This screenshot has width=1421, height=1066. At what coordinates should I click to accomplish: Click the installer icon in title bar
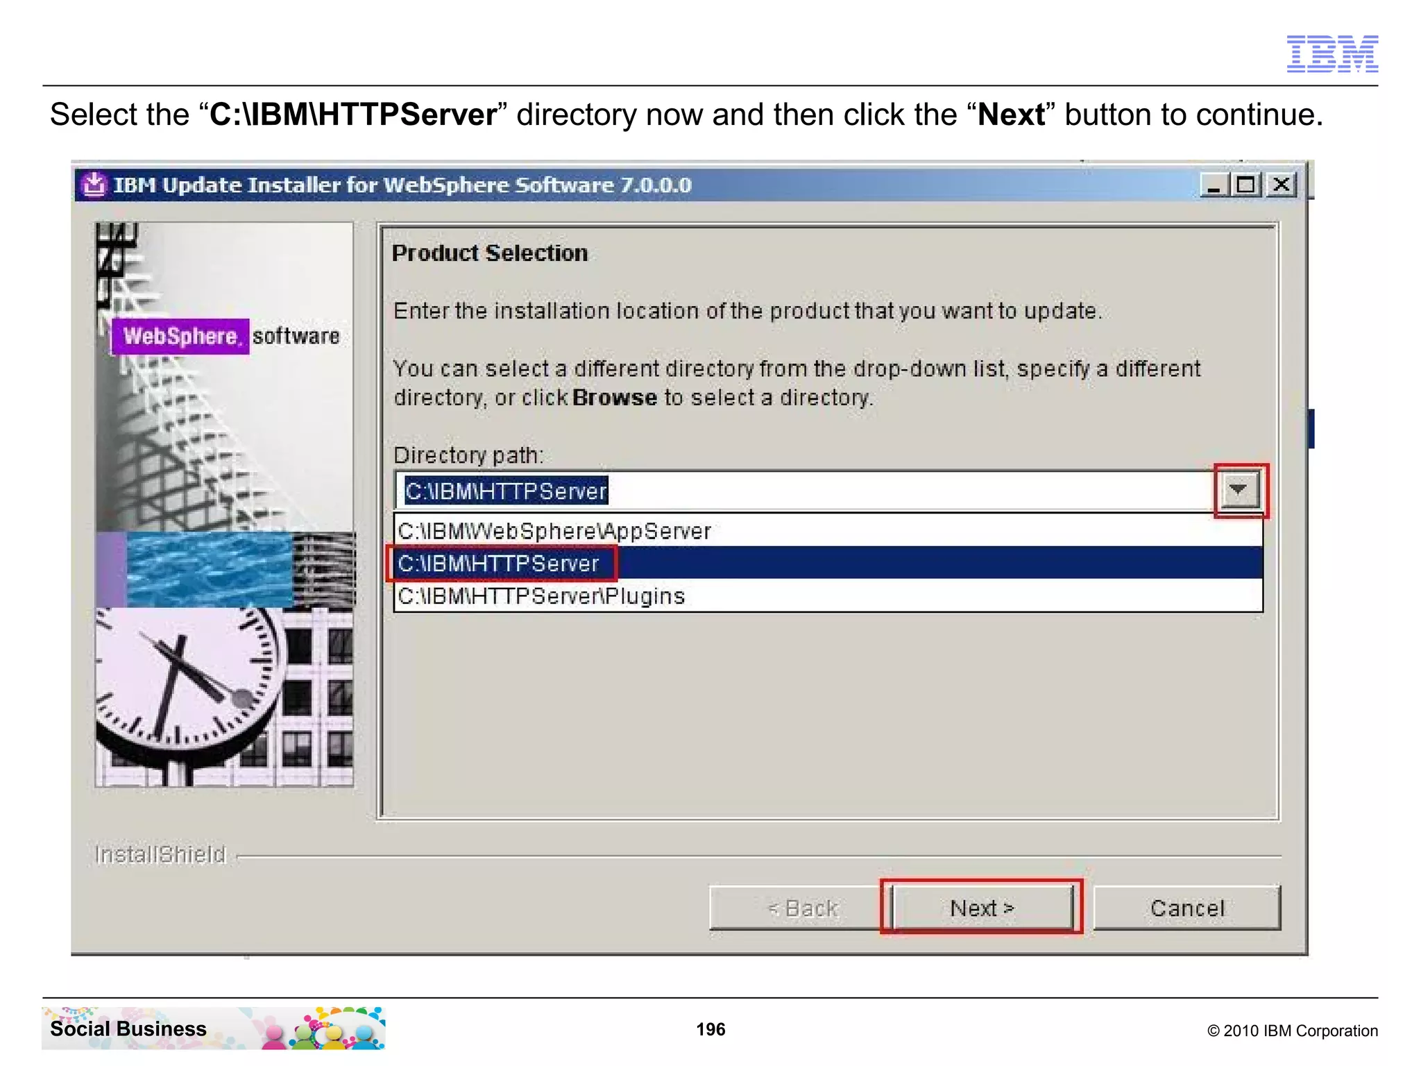pos(94,185)
